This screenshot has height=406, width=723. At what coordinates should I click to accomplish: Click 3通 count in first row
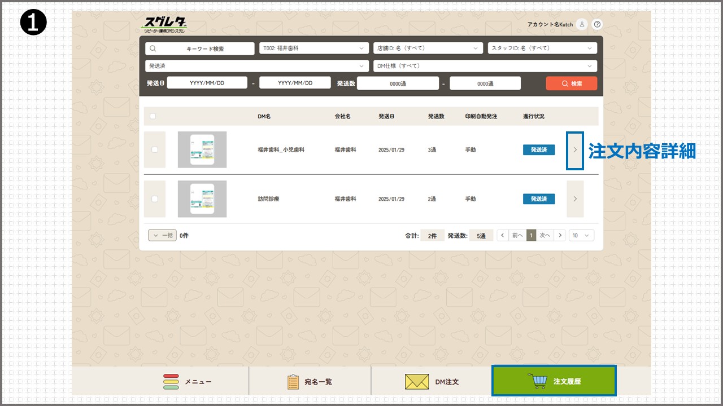[433, 150]
